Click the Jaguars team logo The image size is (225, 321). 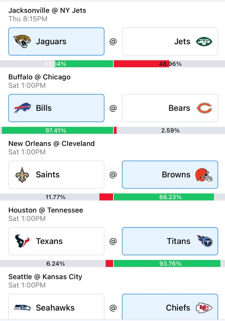point(22,41)
